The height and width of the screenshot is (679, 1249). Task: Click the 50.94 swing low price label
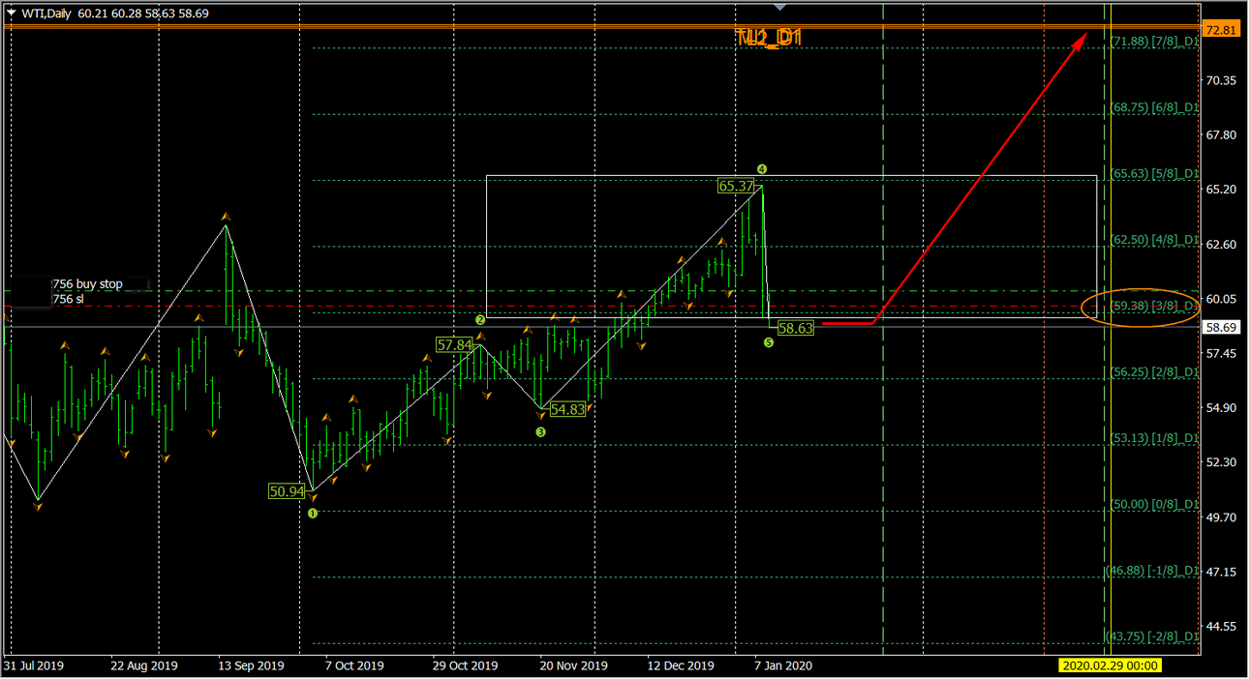point(287,491)
